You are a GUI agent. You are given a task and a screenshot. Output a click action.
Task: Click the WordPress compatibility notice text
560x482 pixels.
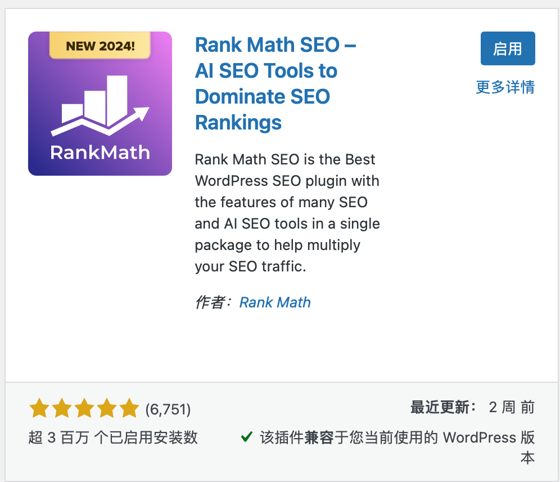[x=397, y=447]
